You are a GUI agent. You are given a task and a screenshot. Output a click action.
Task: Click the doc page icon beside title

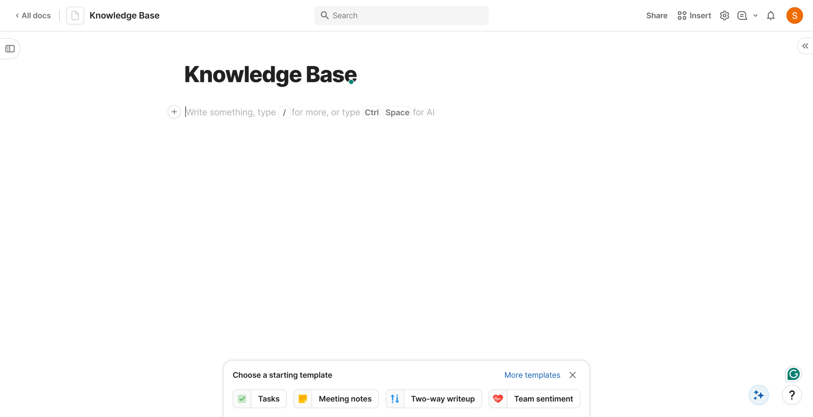click(75, 16)
